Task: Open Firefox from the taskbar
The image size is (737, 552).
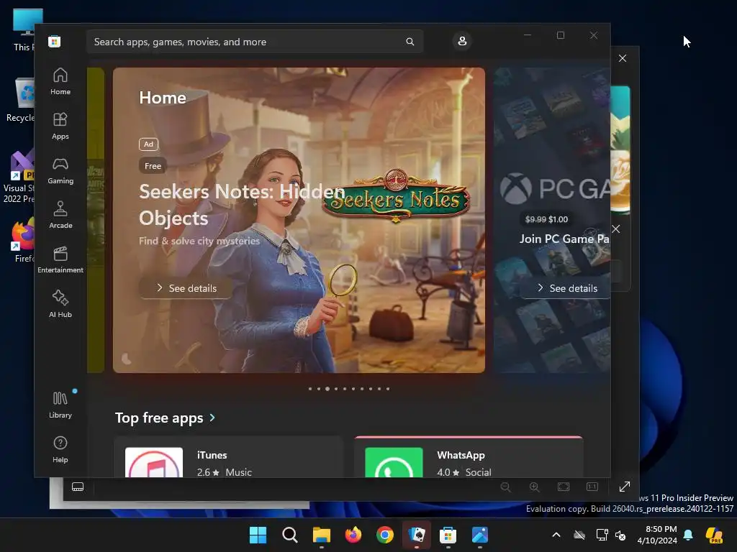Action: 353,535
